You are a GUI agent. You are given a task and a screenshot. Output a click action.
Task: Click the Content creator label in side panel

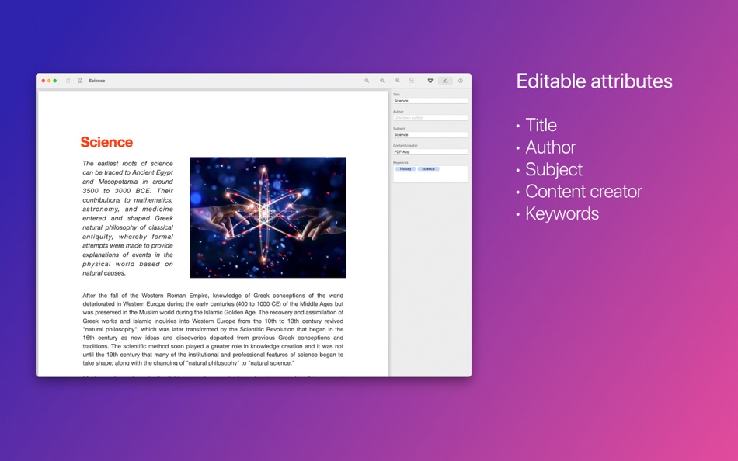click(x=406, y=145)
